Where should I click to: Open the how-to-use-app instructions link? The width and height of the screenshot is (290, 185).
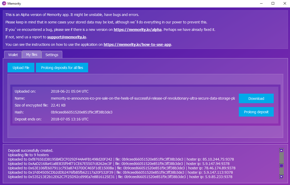(138, 45)
